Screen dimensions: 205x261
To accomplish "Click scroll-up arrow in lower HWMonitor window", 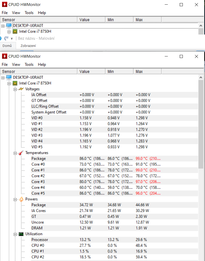I will (201, 77).
